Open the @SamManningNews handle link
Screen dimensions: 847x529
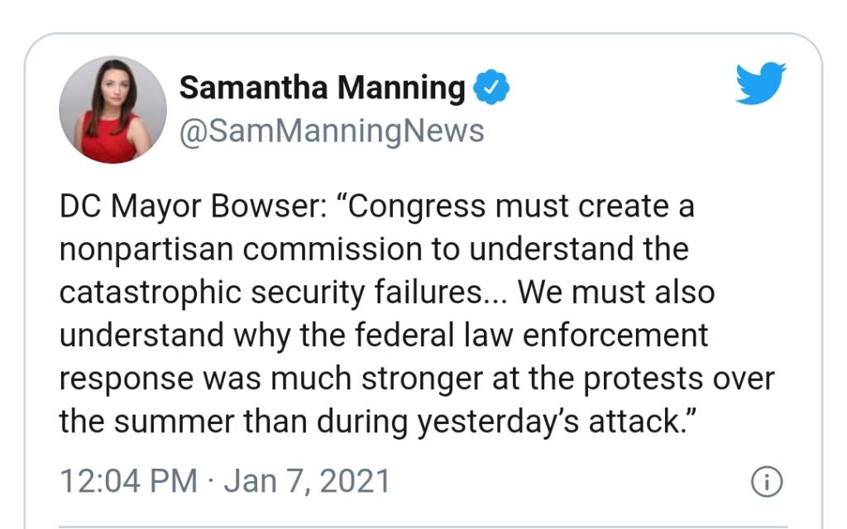pos(331,131)
